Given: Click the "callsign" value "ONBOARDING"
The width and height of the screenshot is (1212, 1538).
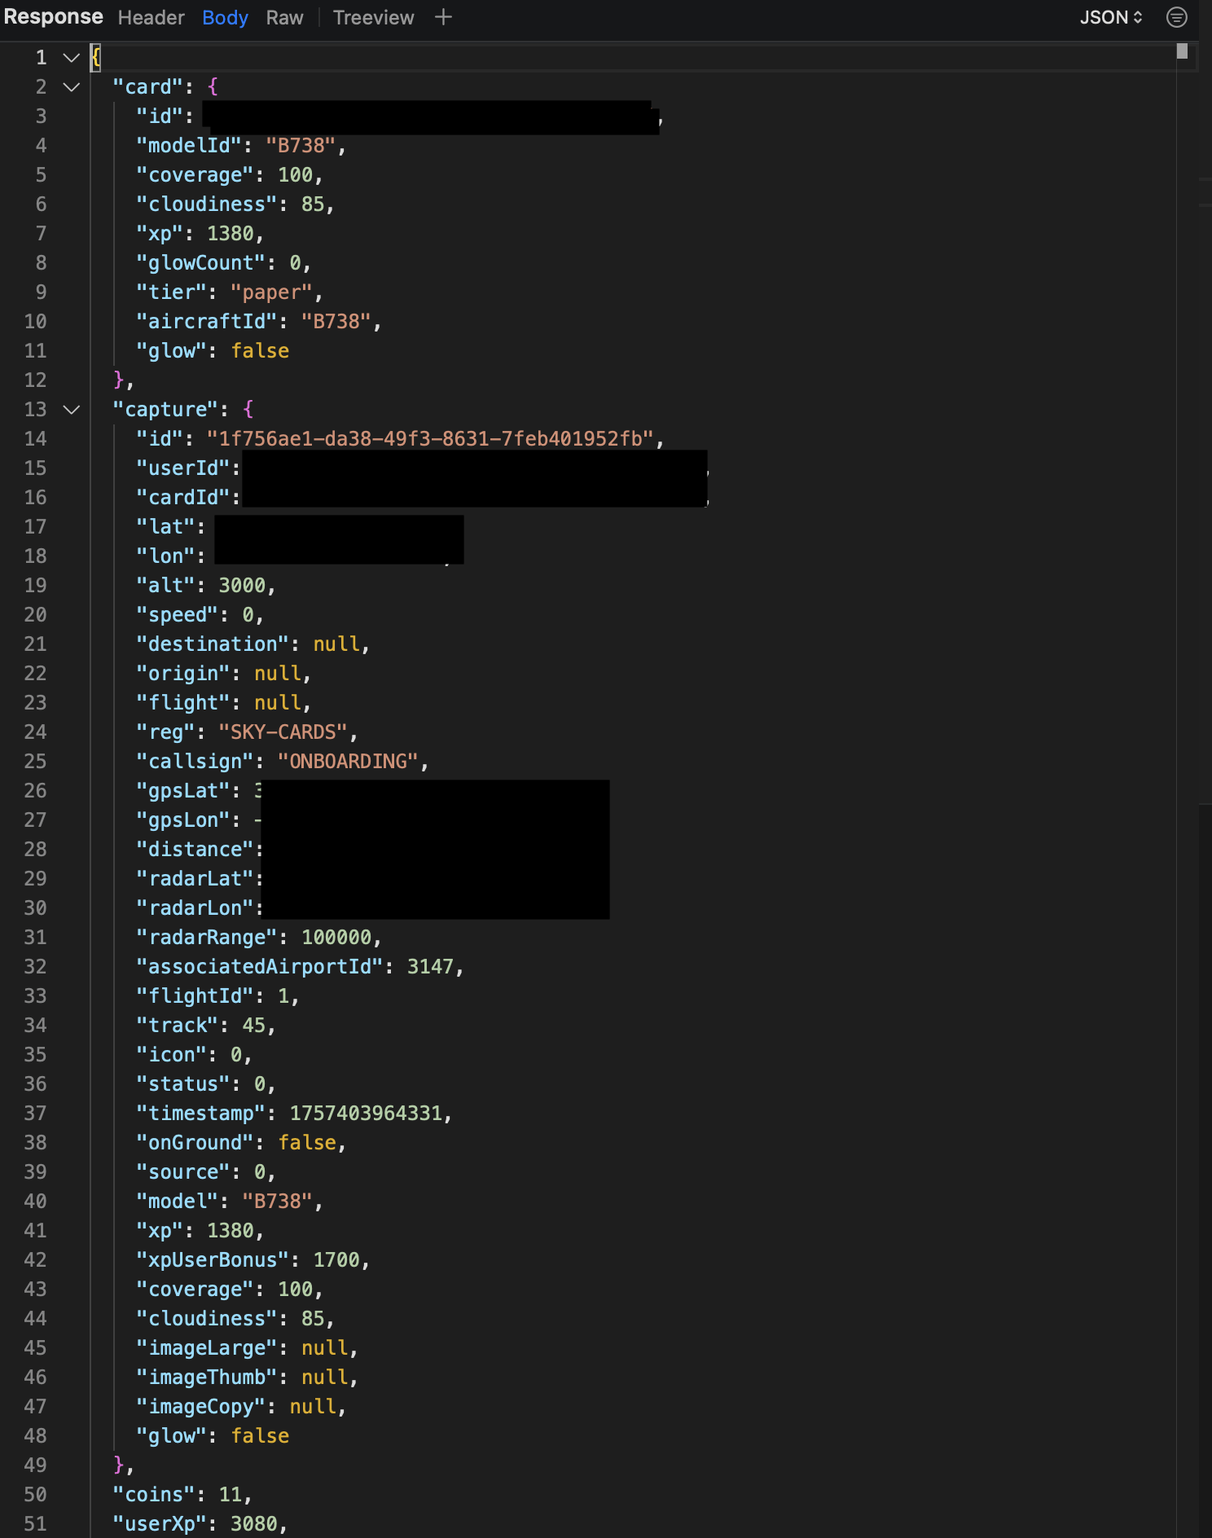Looking at the screenshot, I should coord(349,762).
